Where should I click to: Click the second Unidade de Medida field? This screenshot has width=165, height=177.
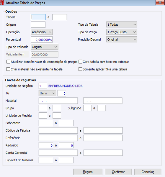[x=57, y=115]
